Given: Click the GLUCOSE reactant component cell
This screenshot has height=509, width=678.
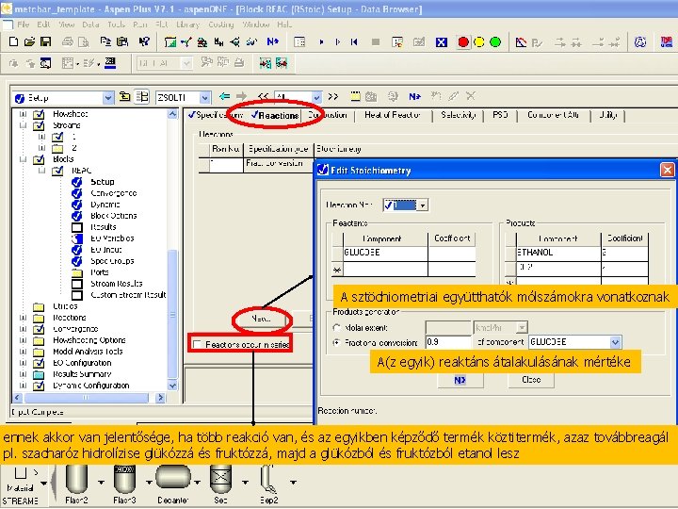Looking at the screenshot, I should point(385,253).
